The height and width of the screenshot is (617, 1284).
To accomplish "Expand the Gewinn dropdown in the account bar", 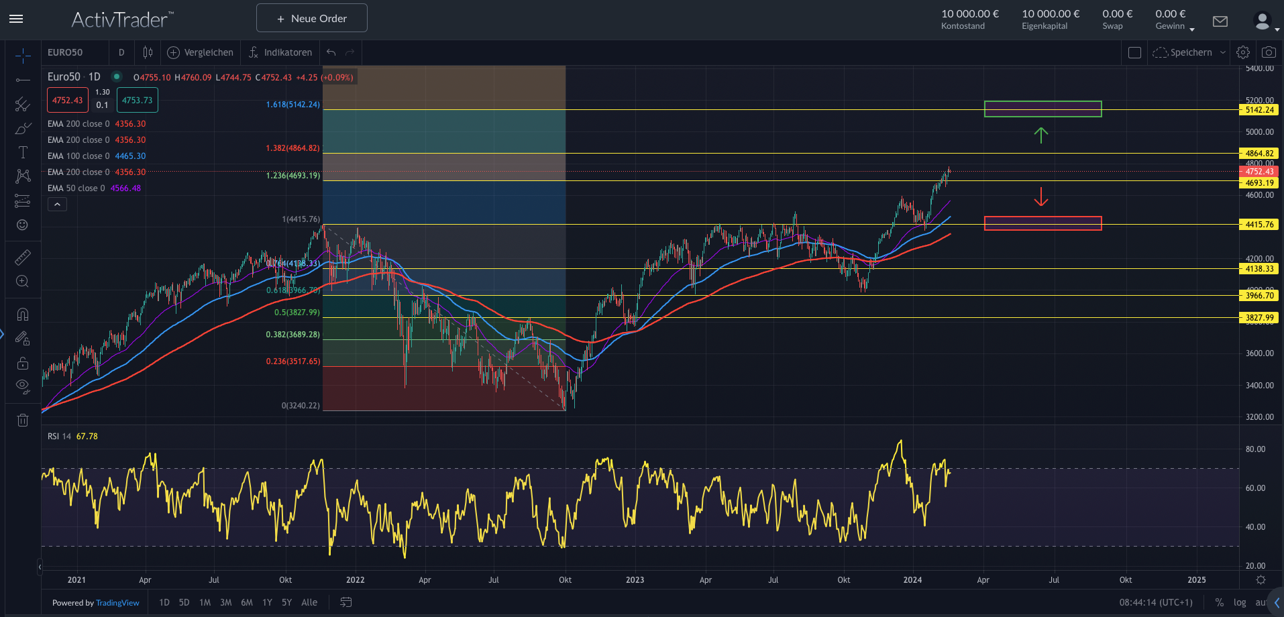I will tap(1192, 28).
